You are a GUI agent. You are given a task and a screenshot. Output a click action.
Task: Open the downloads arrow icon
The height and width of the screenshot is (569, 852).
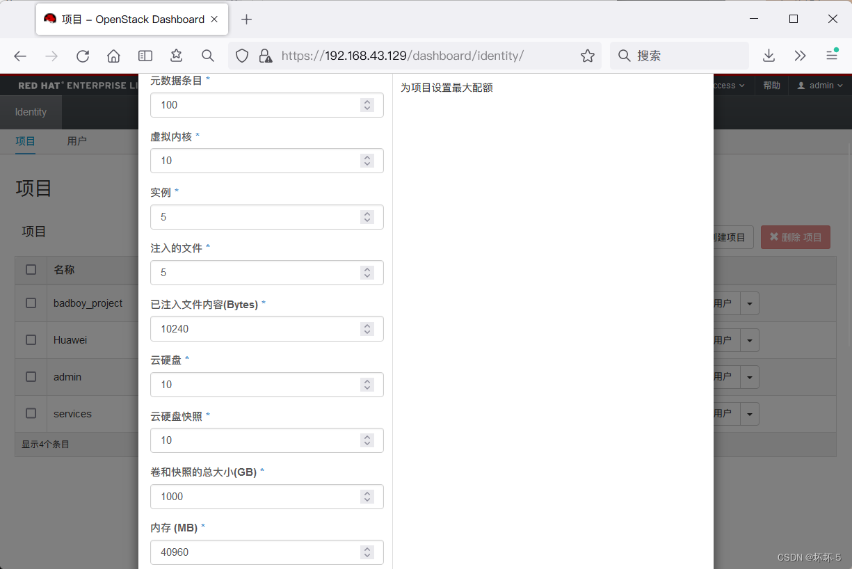tap(769, 56)
